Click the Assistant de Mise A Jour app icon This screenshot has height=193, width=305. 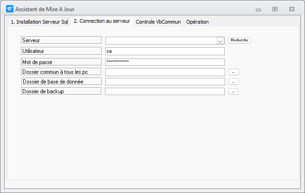click(x=10, y=9)
